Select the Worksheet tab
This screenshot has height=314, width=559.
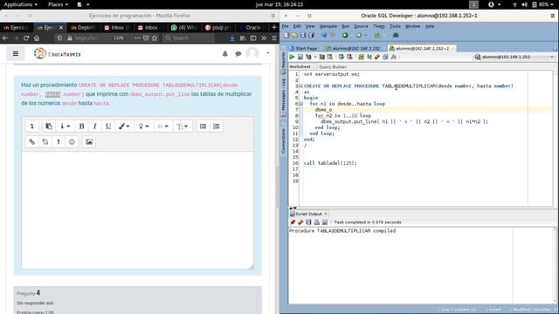point(300,66)
